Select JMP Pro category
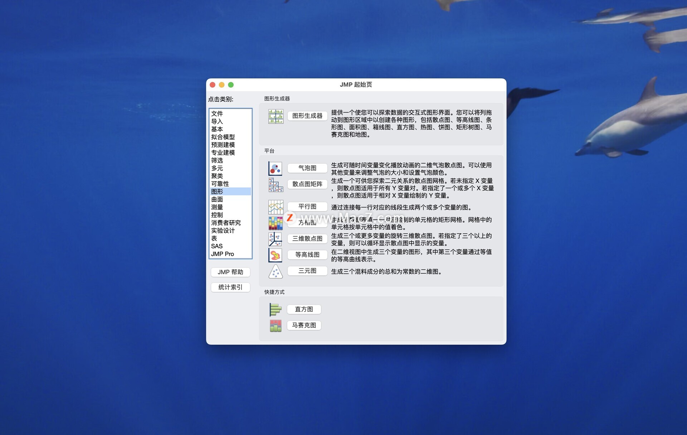 pos(230,254)
